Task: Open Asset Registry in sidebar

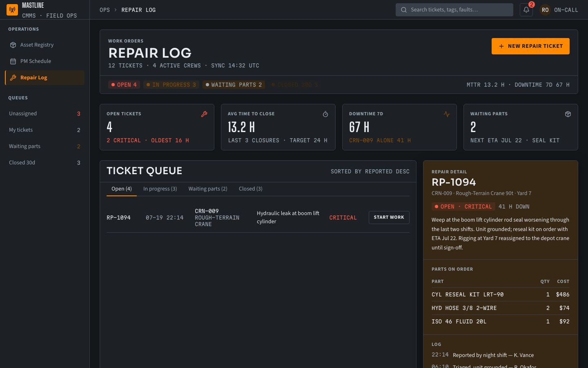Action: tap(45, 45)
